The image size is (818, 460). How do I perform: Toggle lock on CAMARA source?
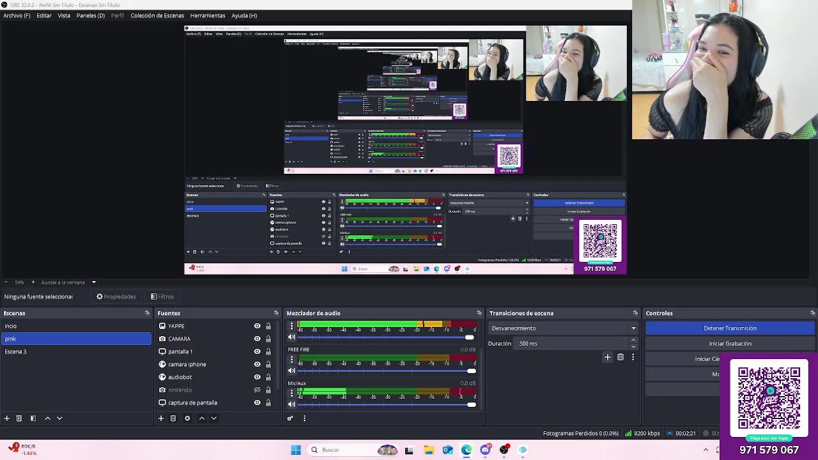tap(268, 339)
